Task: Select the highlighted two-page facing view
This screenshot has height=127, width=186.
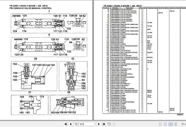Action: click(x=170, y=124)
